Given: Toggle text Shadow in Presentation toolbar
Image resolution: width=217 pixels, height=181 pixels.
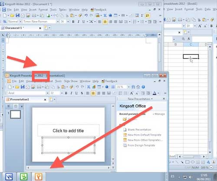Looking at the screenshot, I should coord(82,93).
